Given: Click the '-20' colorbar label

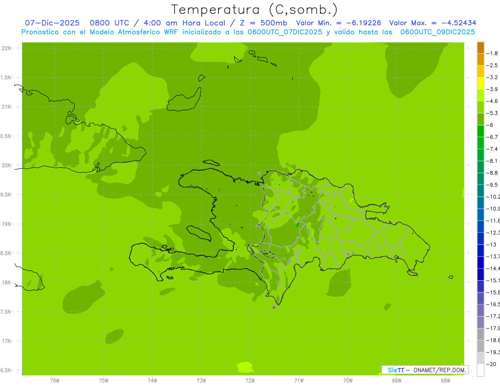Looking at the screenshot, I should pyautogui.click(x=491, y=364).
